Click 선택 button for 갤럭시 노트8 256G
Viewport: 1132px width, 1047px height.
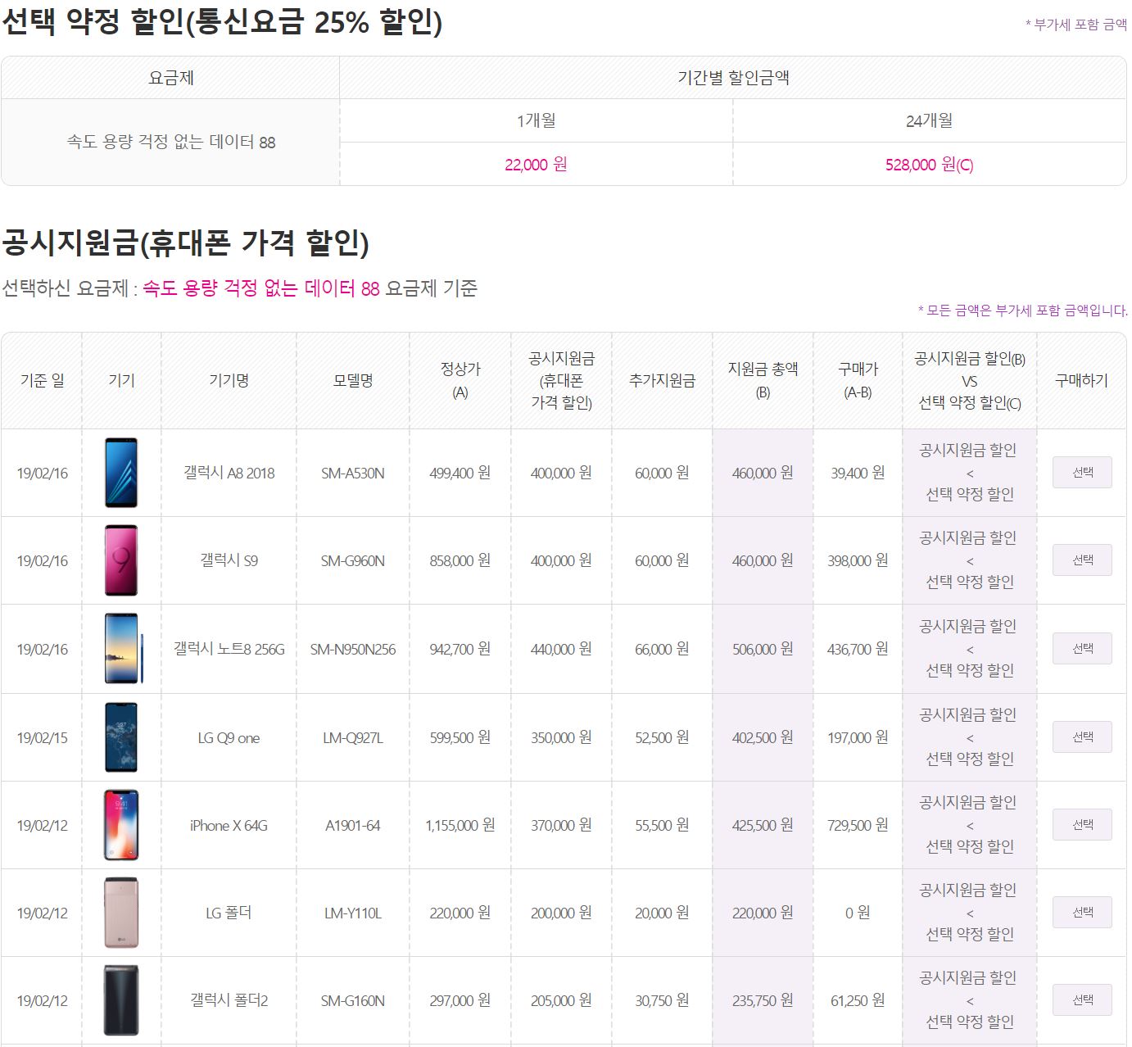pyautogui.click(x=1082, y=648)
